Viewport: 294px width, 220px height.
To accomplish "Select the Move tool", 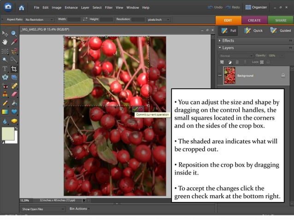I will pos(5,34).
